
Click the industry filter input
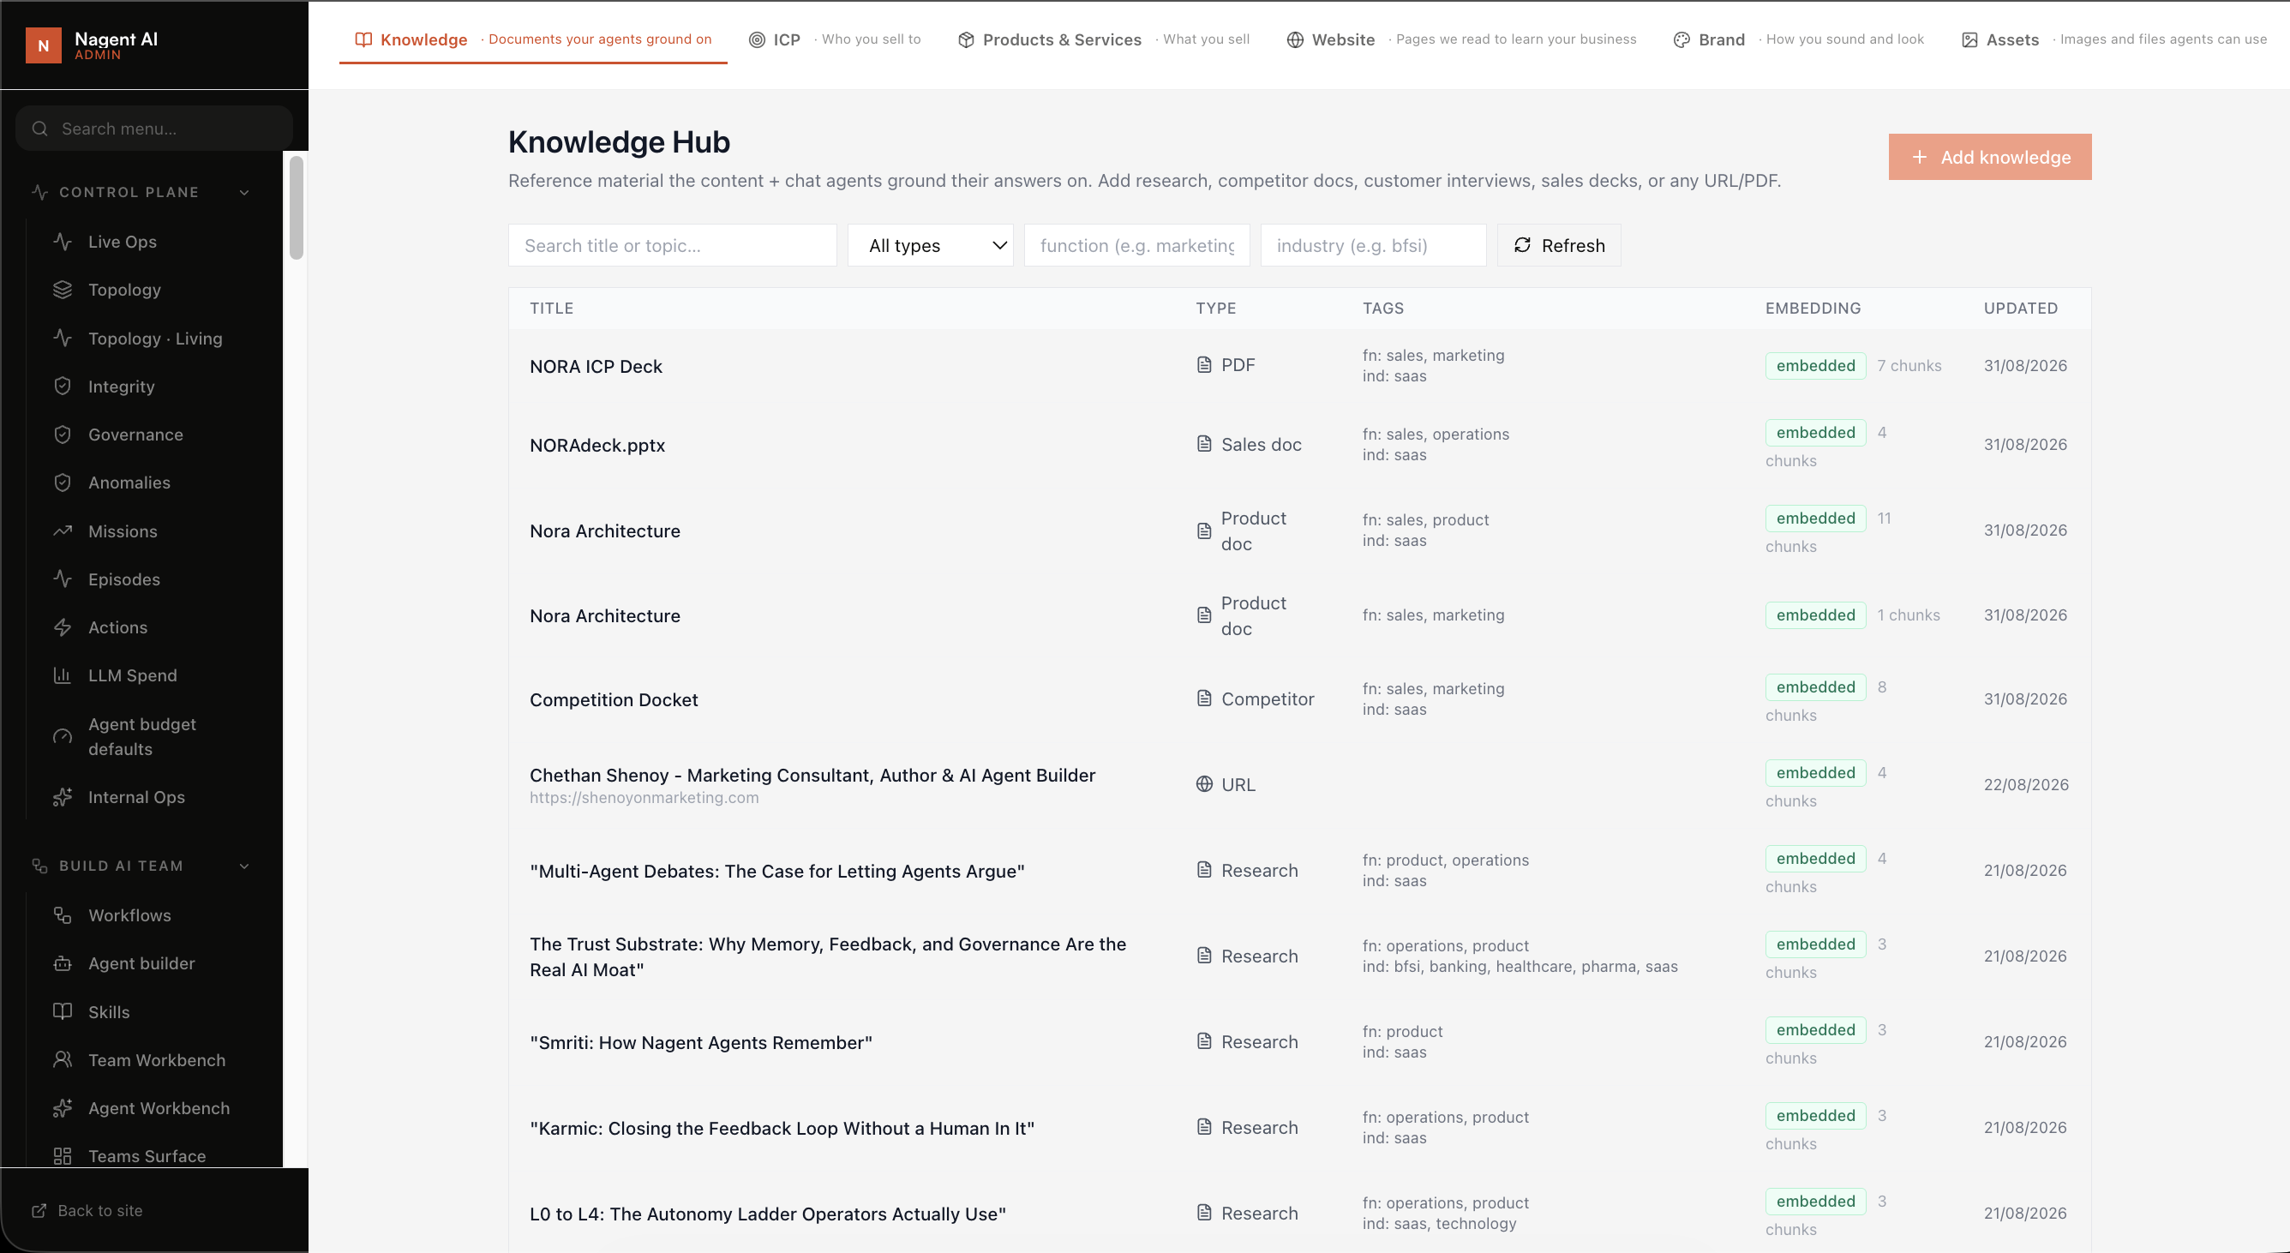point(1373,245)
